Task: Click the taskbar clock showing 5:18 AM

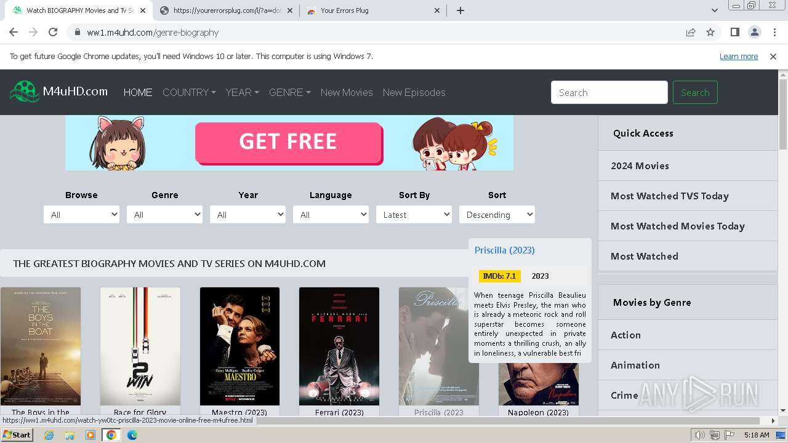Action: [757, 435]
